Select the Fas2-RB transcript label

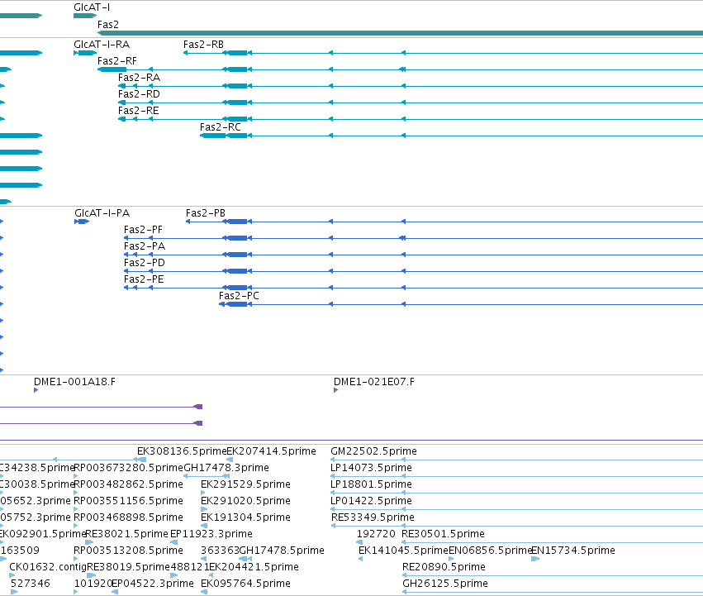tap(203, 45)
